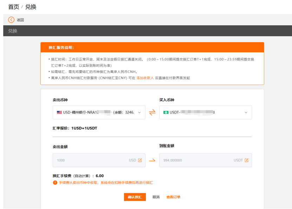Click the edit icon in arrival amount field

point(246,160)
